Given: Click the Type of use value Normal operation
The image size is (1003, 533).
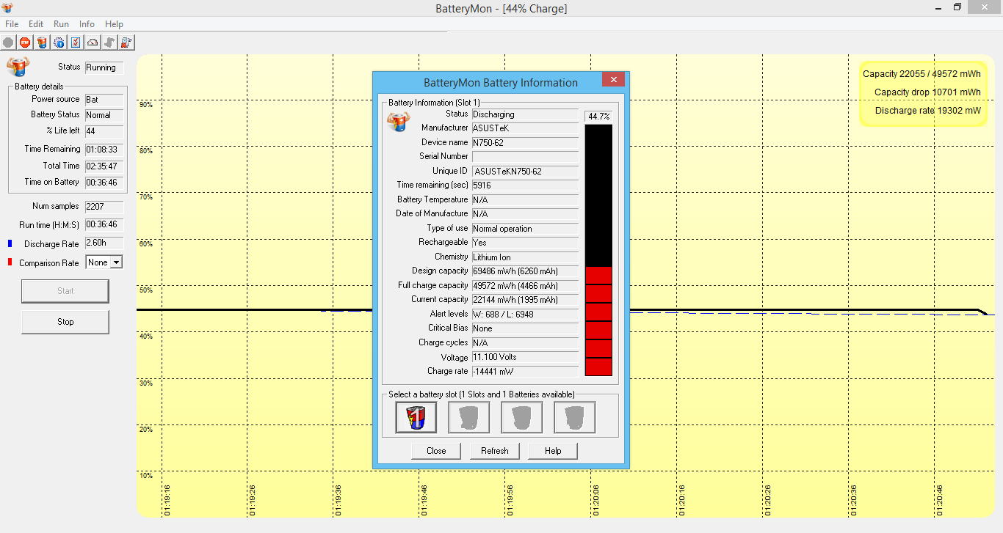Looking at the screenshot, I should pyautogui.click(x=525, y=229).
